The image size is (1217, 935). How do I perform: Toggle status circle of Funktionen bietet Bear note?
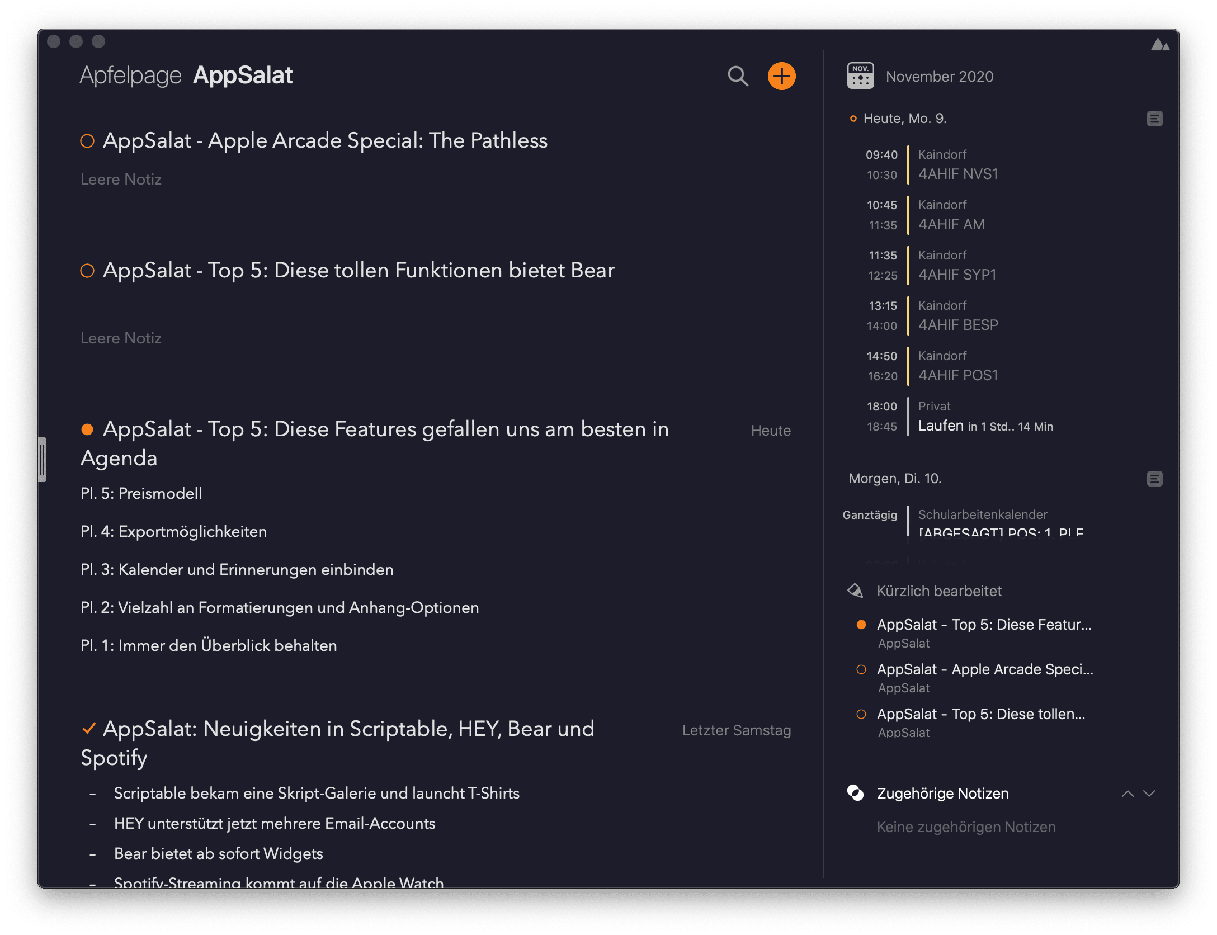[x=87, y=271]
